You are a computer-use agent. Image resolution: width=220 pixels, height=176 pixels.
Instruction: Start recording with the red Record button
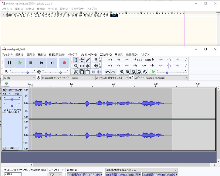64,63
